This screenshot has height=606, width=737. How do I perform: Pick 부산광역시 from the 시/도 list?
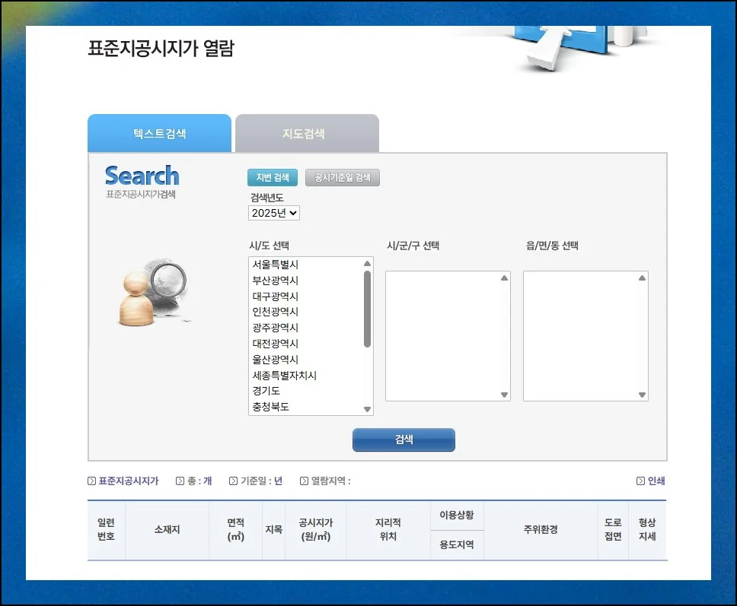[276, 281]
